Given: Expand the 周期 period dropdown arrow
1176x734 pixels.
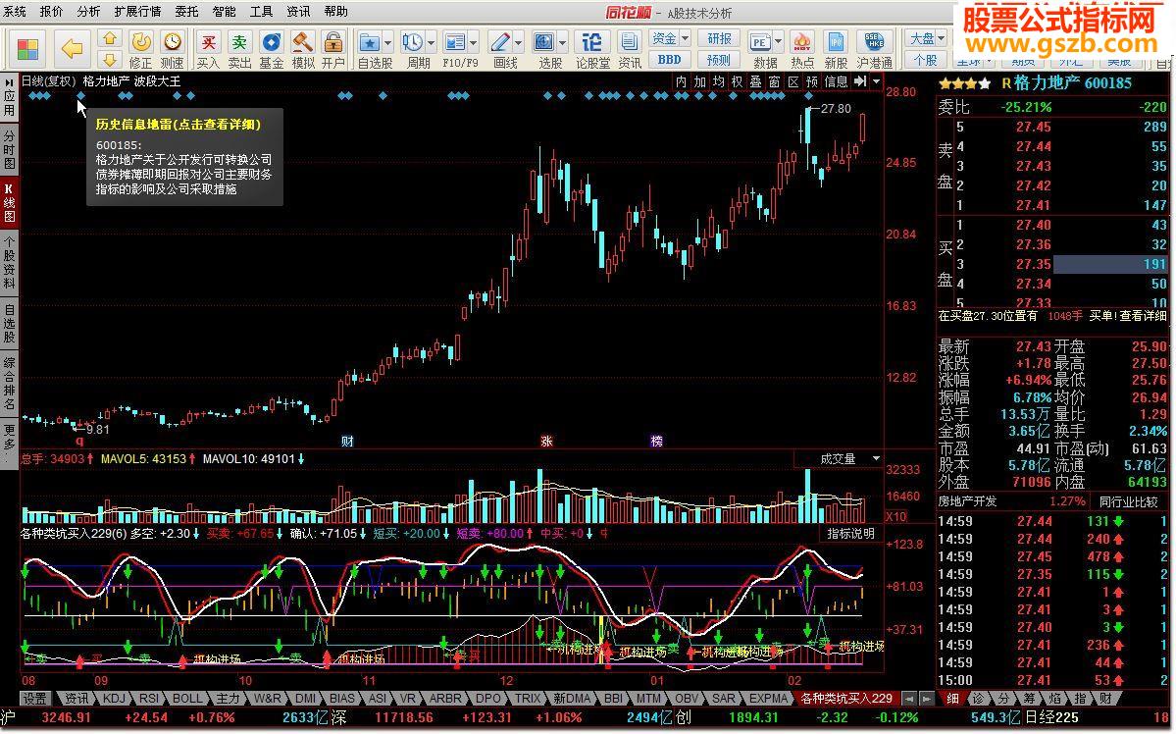Looking at the screenshot, I should point(432,42).
